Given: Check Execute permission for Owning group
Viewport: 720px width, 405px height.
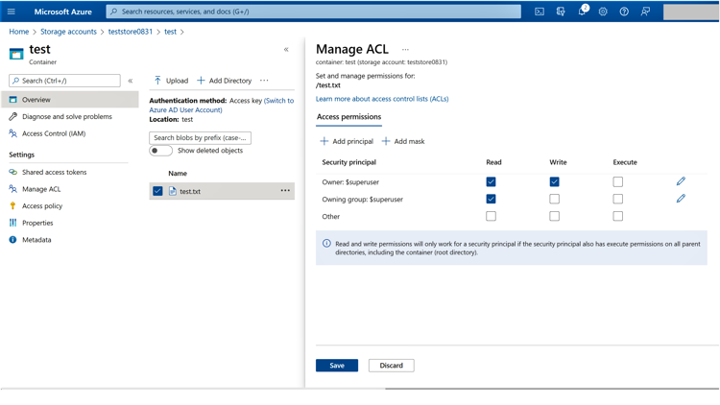Looking at the screenshot, I should [x=617, y=199].
